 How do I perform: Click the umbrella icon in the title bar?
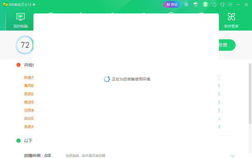tap(195, 4)
